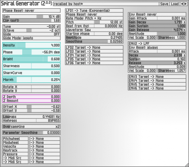Open the LFO5 Target selector

[94, 59]
